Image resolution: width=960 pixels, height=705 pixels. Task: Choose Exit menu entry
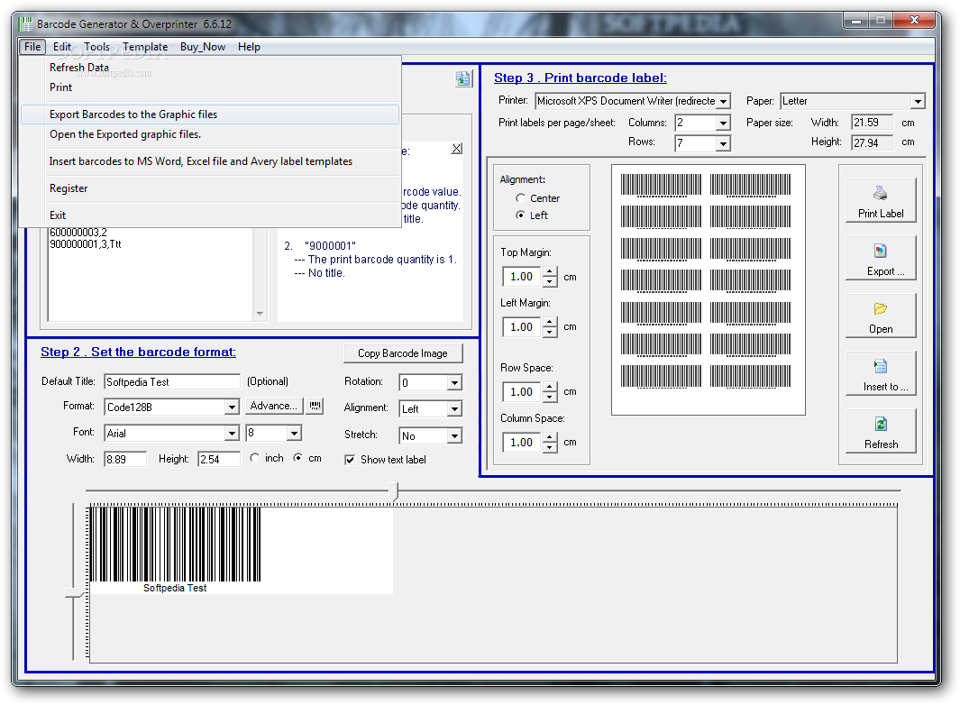coord(210,215)
